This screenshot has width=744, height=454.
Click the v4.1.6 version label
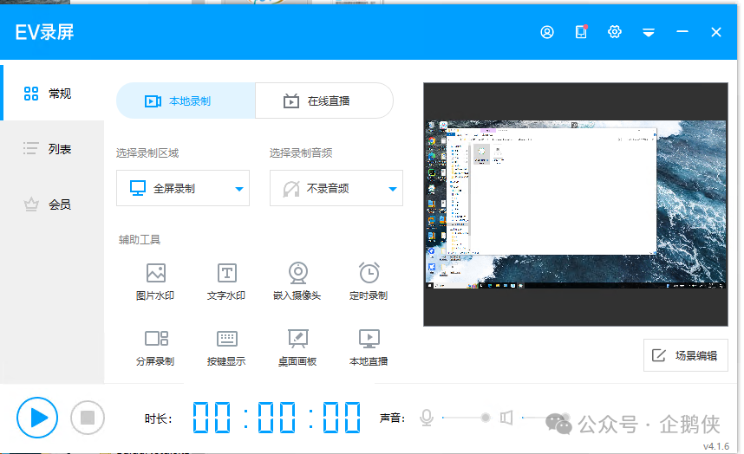click(x=716, y=446)
